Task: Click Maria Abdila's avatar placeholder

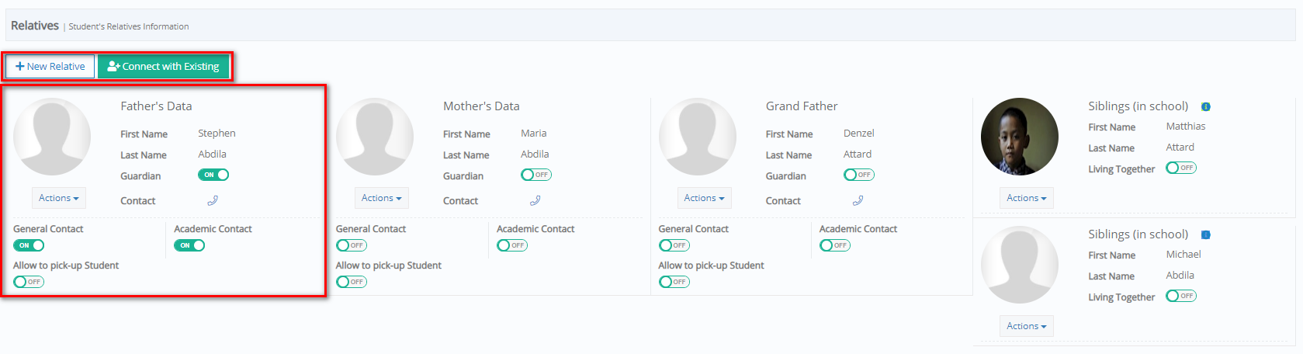Action: point(375,137)
